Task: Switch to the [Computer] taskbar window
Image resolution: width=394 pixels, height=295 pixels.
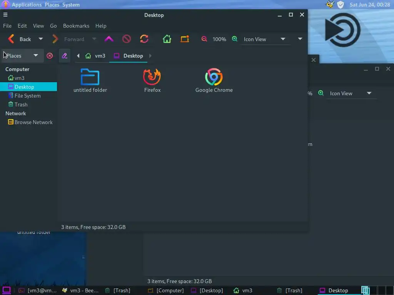Action: 166,290
